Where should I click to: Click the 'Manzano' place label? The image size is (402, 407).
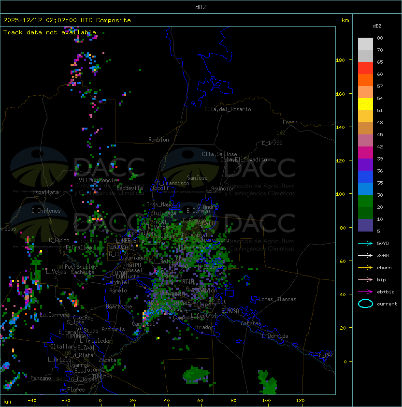(x=41, y=378)
